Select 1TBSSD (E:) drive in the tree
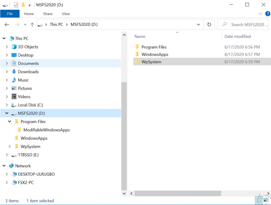Image resolution: width=271 pixels, height=205 pixels. tap(28, 155)
